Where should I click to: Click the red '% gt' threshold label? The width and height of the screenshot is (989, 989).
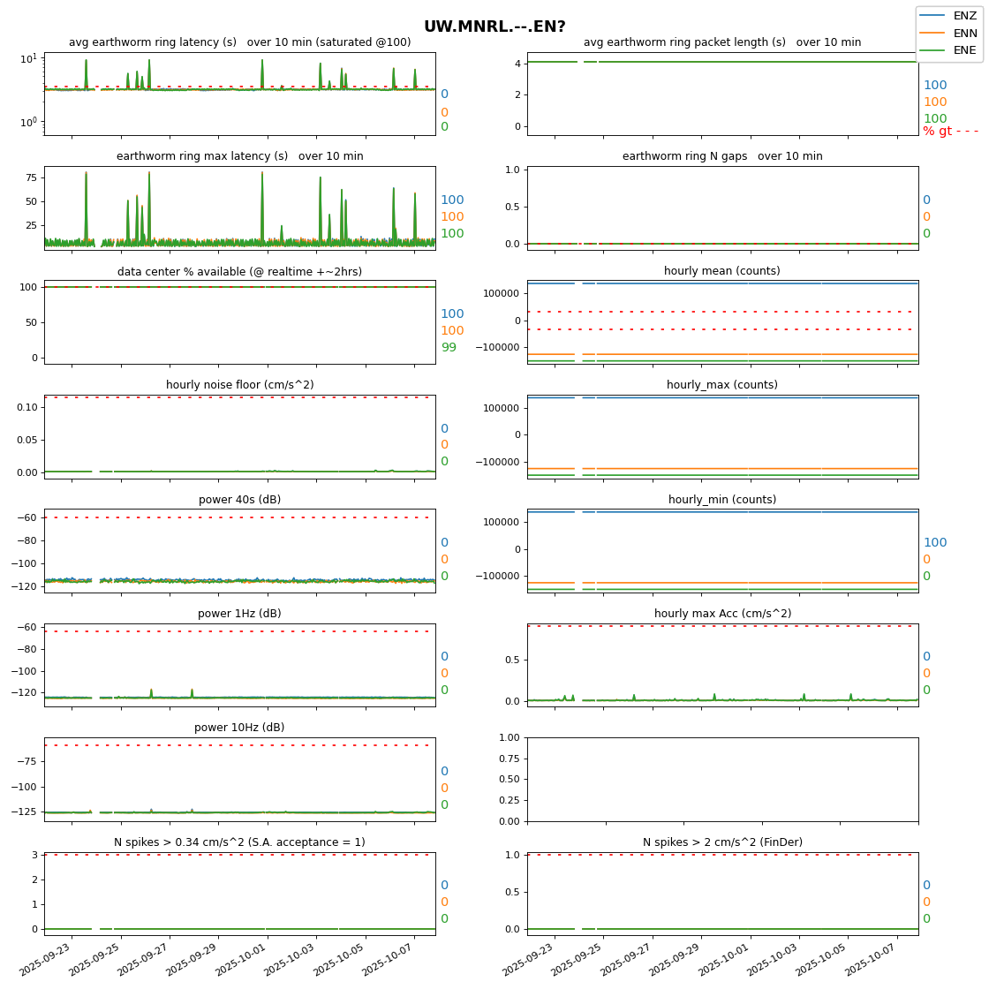point(950,132)
